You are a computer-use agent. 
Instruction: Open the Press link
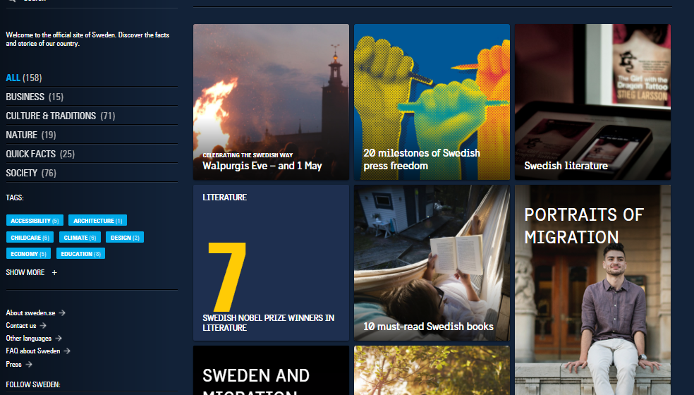click(x=19, y=364)
